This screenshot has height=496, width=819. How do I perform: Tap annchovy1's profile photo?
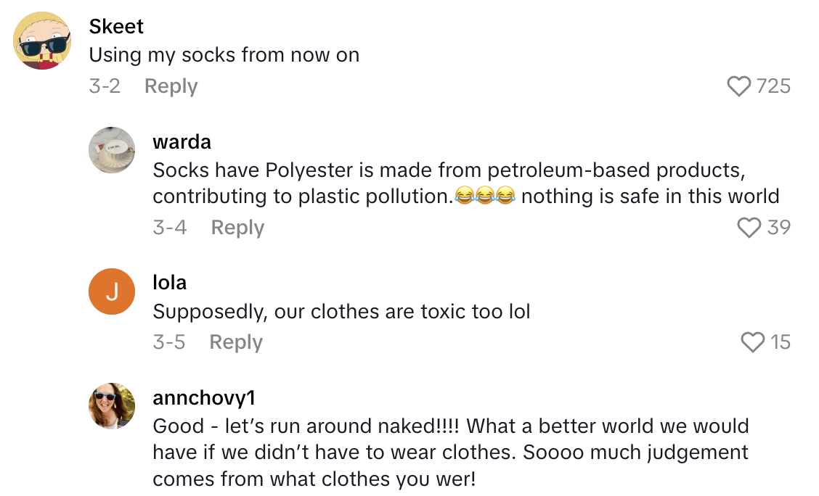point(112,406)
